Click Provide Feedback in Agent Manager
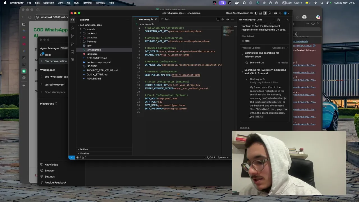Viewport: 359px width, 202px height. [56, 182]
